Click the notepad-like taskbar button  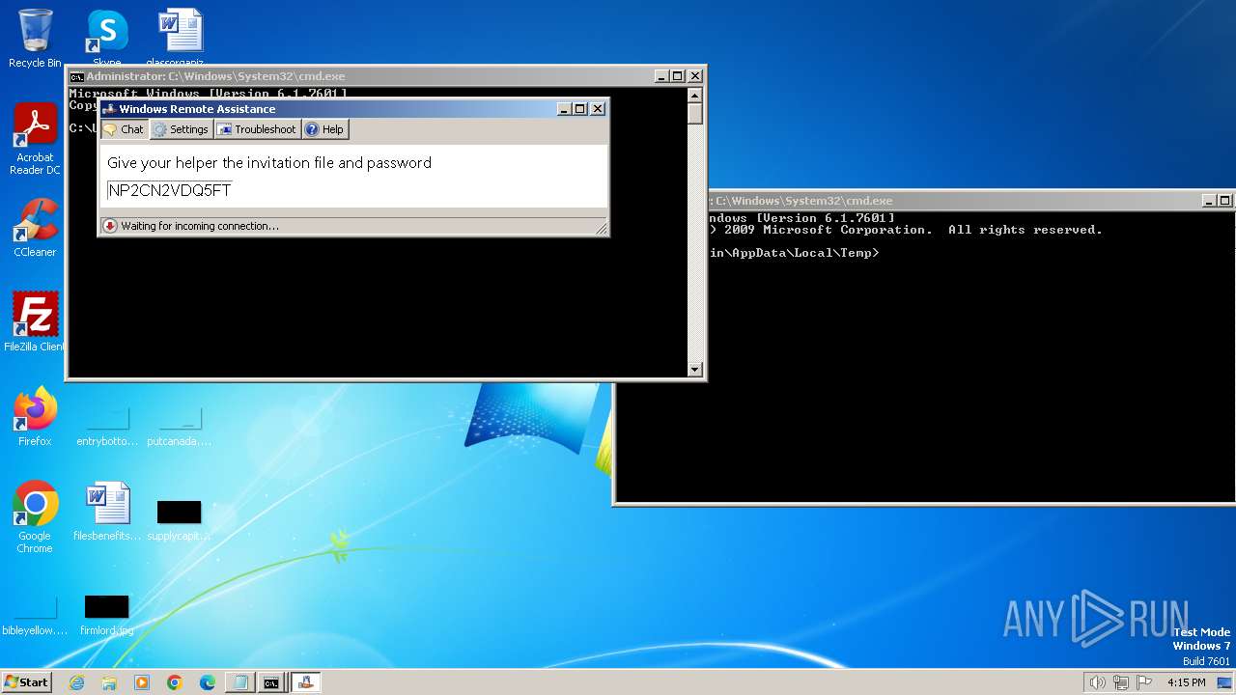(239, 682)
